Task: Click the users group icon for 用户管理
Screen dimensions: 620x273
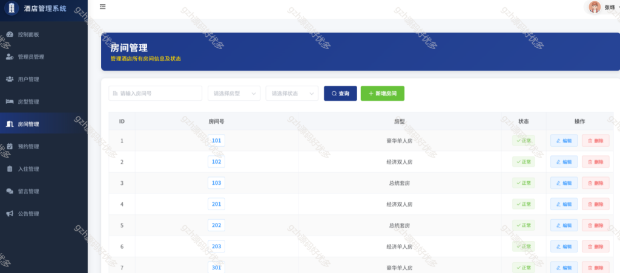Action: pyautogui.click(x=10, y=79)
